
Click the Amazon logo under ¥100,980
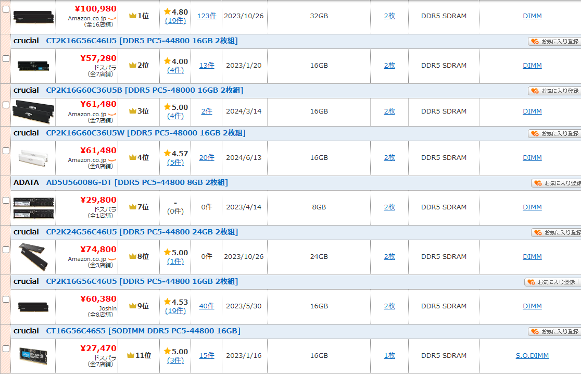(111, 19)
